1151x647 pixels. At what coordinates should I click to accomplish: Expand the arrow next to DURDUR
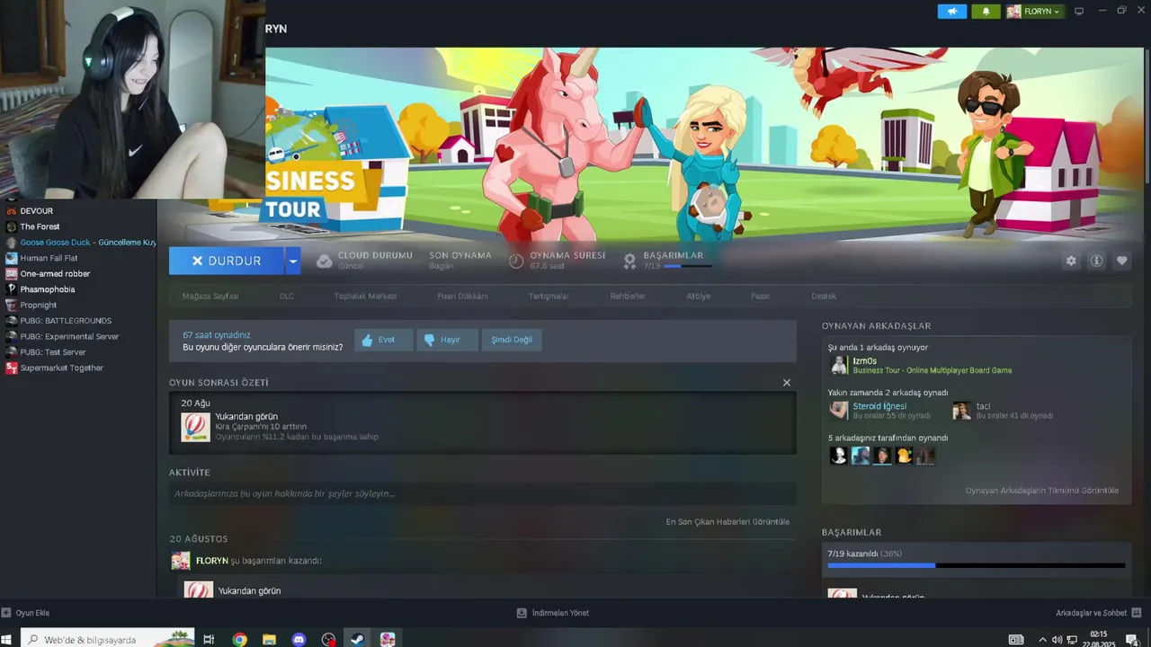tap(293, 261)
